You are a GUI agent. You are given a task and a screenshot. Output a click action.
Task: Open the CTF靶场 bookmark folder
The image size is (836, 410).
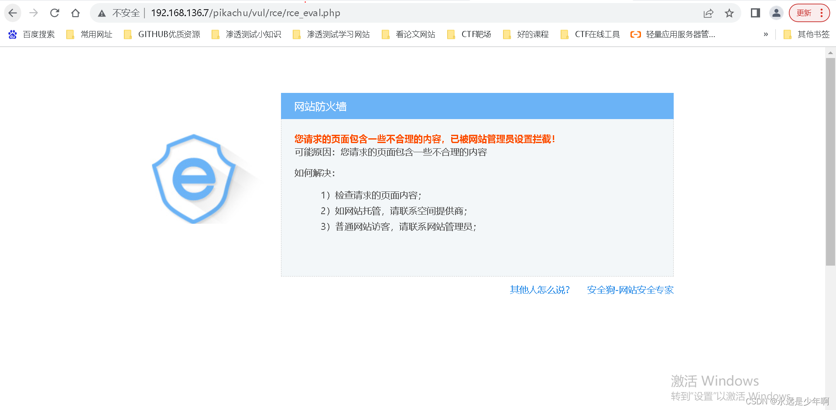coord(469,34)
